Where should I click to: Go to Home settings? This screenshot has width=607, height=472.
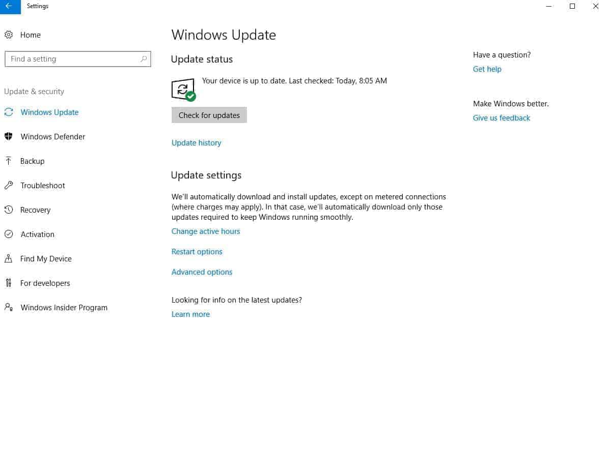tap(30, 35)
